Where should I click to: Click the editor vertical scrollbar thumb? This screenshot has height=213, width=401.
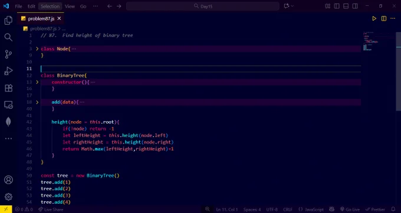[399, 71]
